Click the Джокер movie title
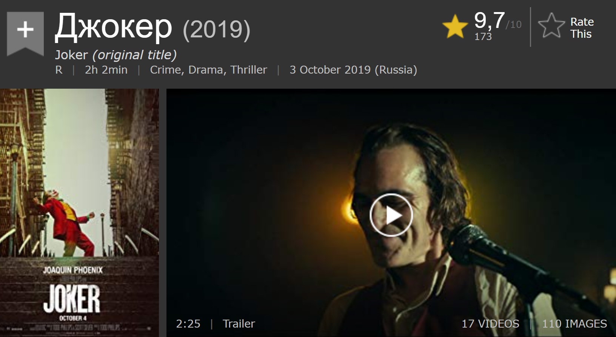Viewport: 616px width, 337px height. (x=114, y=27)
